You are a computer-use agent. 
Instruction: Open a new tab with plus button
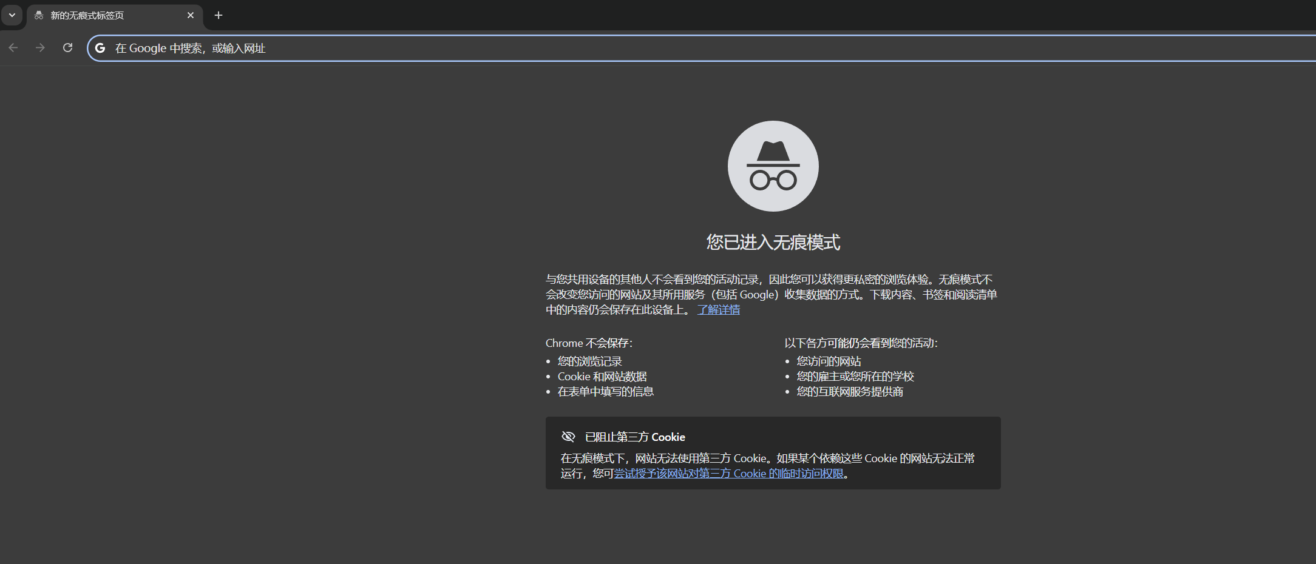tap(219, 15)
